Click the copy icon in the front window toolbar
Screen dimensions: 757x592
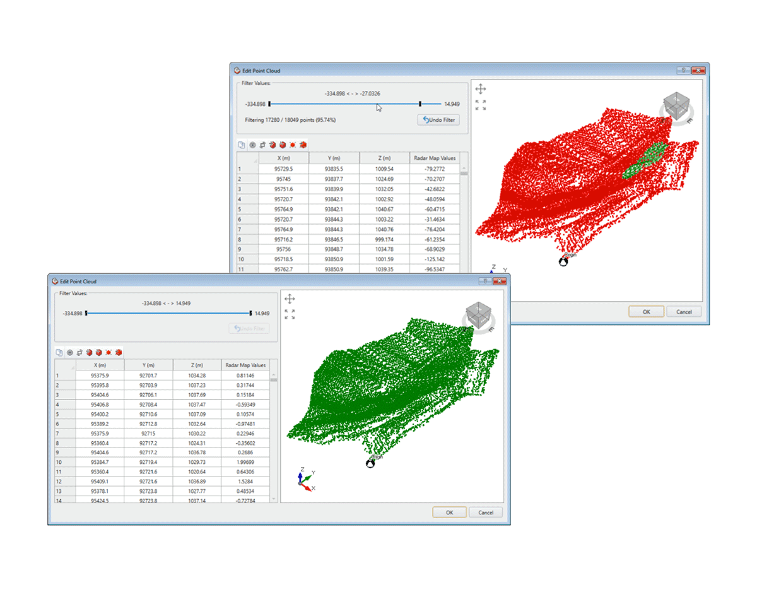click(59, 352)
